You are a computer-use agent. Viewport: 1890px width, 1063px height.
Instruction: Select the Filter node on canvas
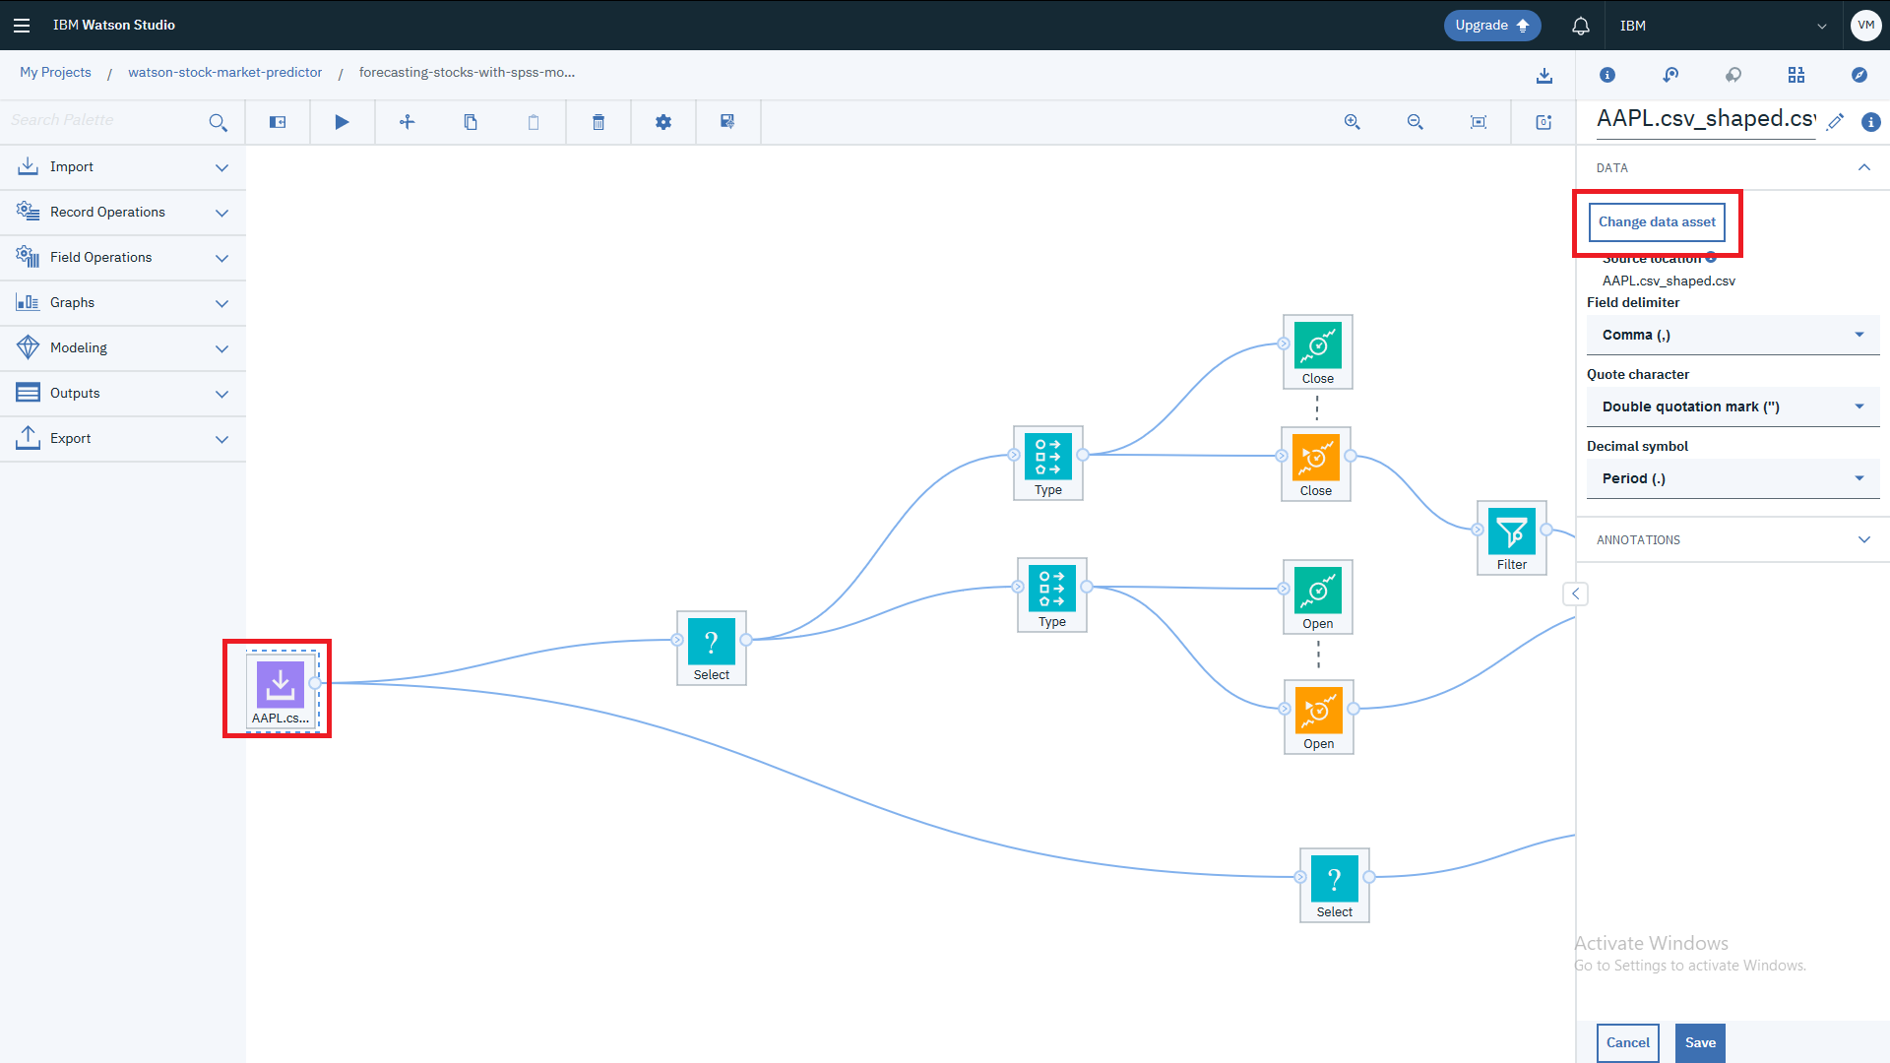click(x=1511, y=532)
